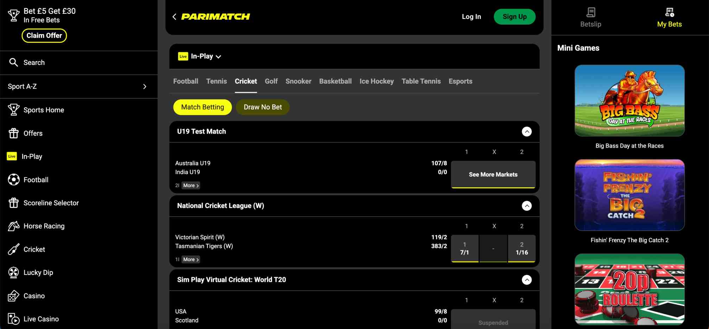The height and width of the screenshot is (329, 709).
Task: Open the Scoreline Selector
Action: pos(51,203)
